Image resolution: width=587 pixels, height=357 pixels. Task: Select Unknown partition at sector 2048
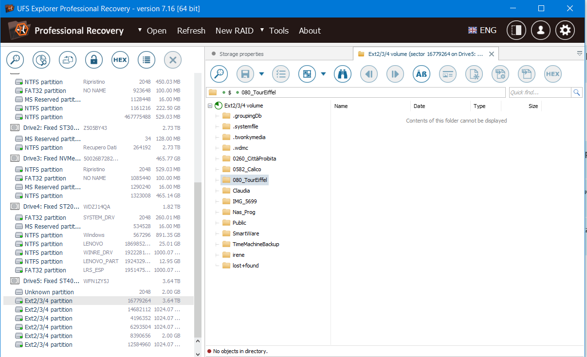97,292
